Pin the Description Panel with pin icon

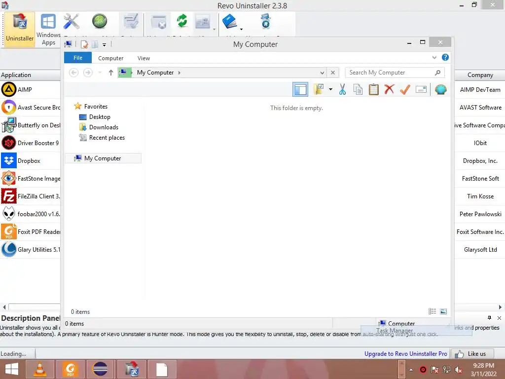point(490,318)
